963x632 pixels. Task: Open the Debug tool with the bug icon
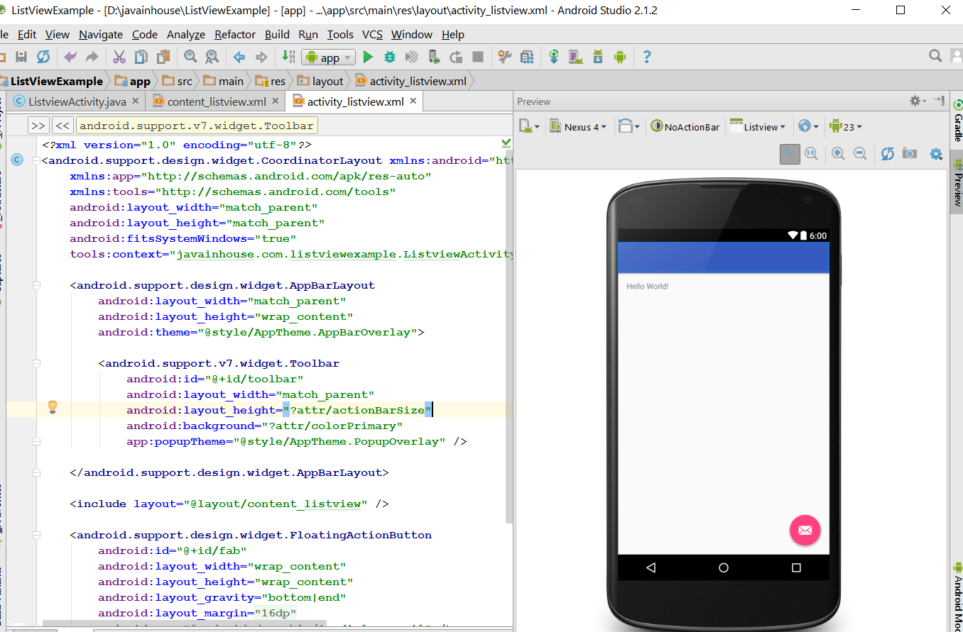pos(388,57)
